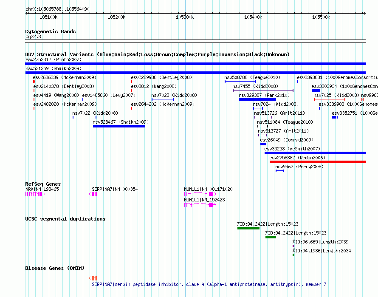Select the esv3302934 blue gain block
This screenshot has height=297, width=378.
[x=316, y=91]
